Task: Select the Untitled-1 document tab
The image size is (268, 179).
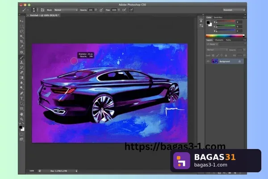Action: pos(44,15)
